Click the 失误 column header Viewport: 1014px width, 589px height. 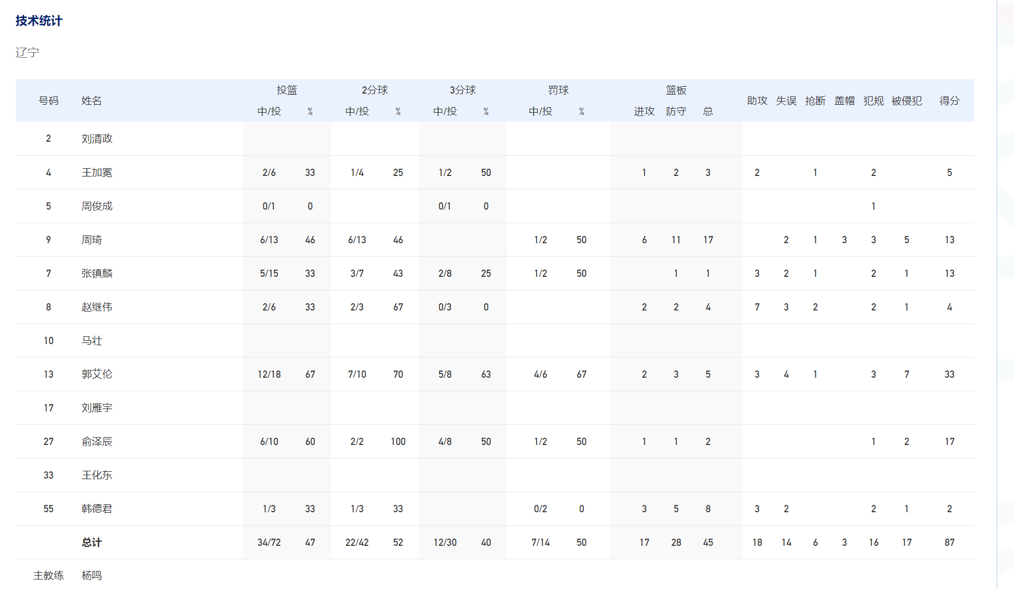point(786,101)
